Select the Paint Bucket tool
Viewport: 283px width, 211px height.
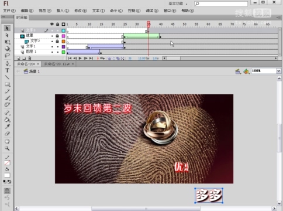(x=7, y=120)
